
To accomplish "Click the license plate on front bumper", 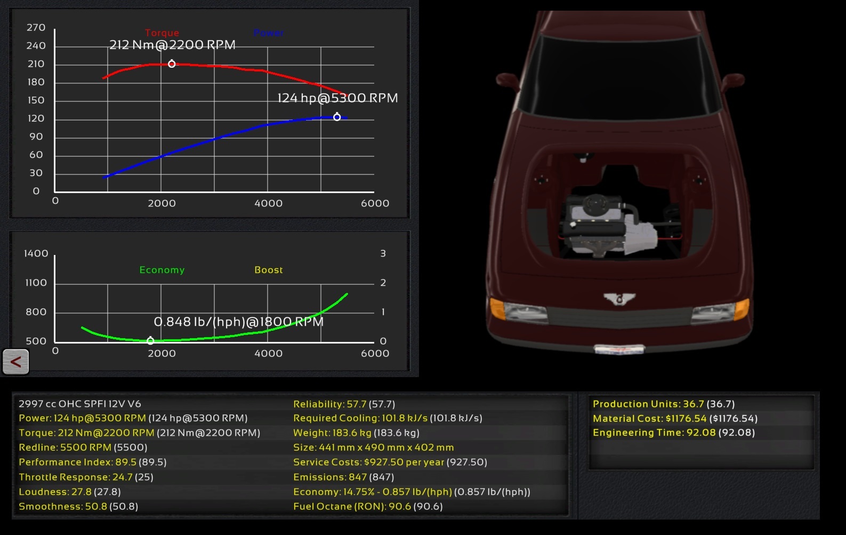I will point(619,350).
